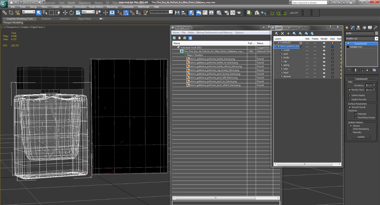
Task: Activate the Select Object tool
Action: click(x=39, y=12)
